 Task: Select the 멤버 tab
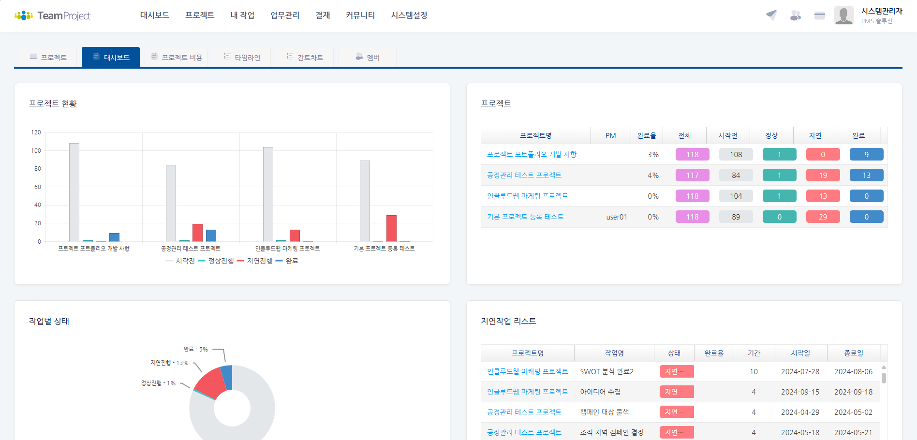pyautogui.click(x=368, y=57)
